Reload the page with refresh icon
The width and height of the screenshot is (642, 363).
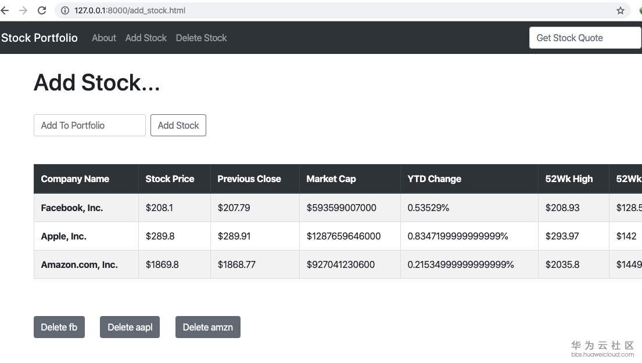tap(42, 10)
